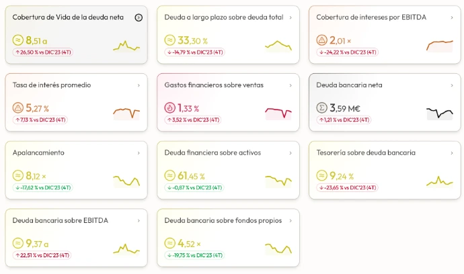Viewport: 464px width, 274px height.
Task: Click the 26,50 % vs DIC'23 badge
Action: (x=42, y=52)
